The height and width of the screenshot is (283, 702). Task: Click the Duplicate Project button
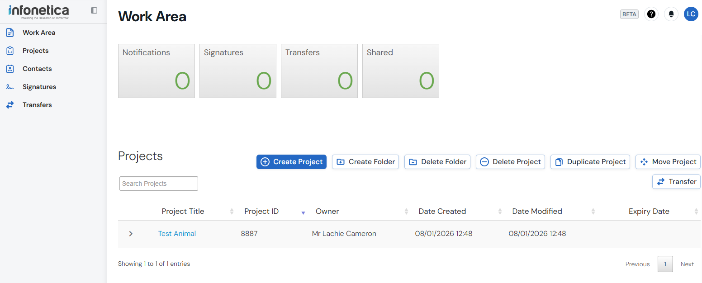(590, 162)
